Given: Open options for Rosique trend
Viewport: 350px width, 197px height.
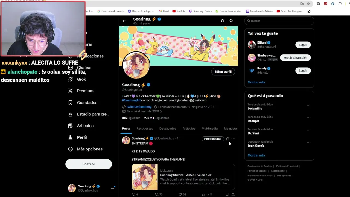Looking at the screenshot, I should (x=309, y=118).
